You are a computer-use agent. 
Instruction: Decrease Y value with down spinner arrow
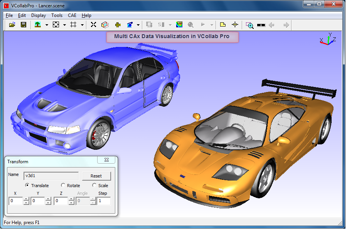click(x=49, y=203)
